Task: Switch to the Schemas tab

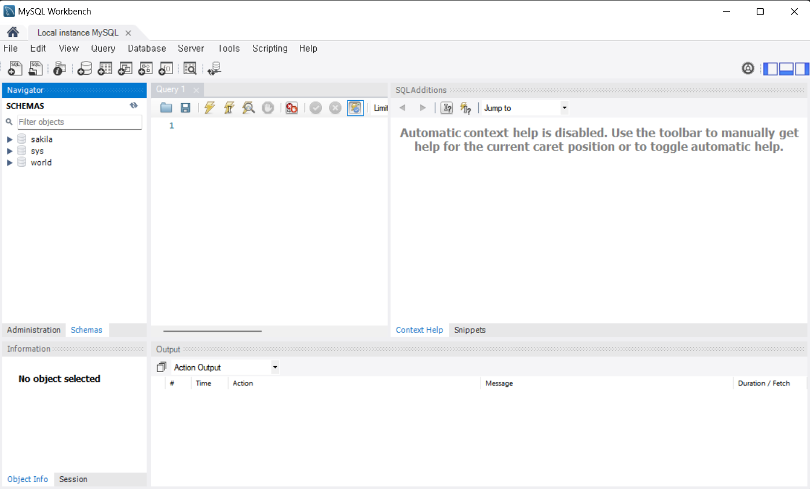Action: coord(86,330)
